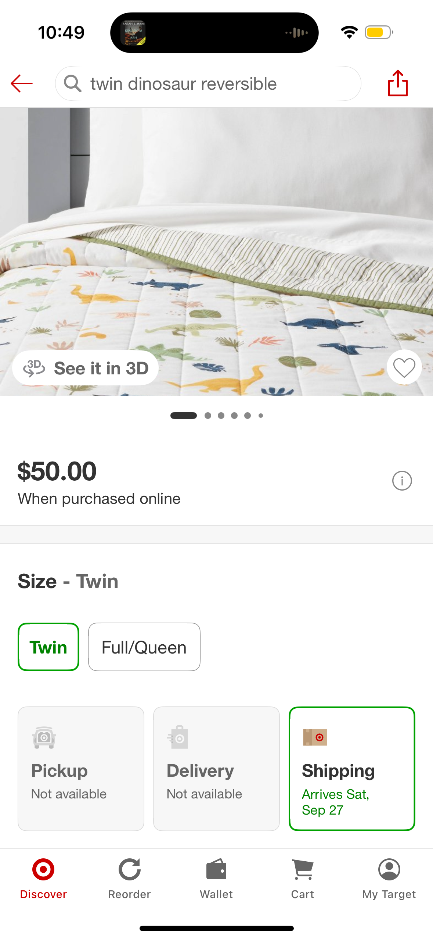This screenshot has width=433, height=940.
Task: Select the Full/Queen size option
Action: point(144,647)
